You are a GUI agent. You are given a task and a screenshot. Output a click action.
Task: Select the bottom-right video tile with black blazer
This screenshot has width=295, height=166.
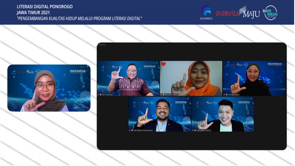[x=222, y=114]
